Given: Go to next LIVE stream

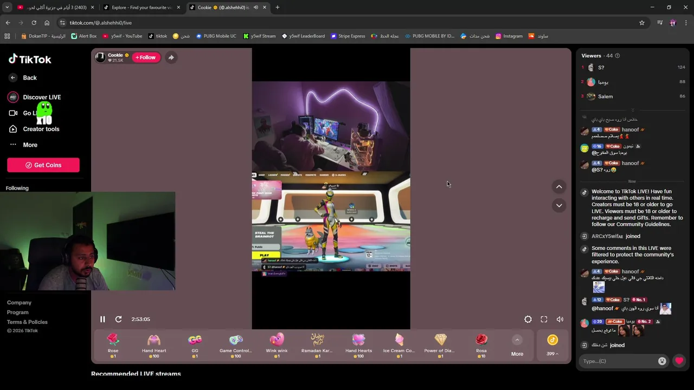Looking at the screenshot, I should click(x=559, y=205).
